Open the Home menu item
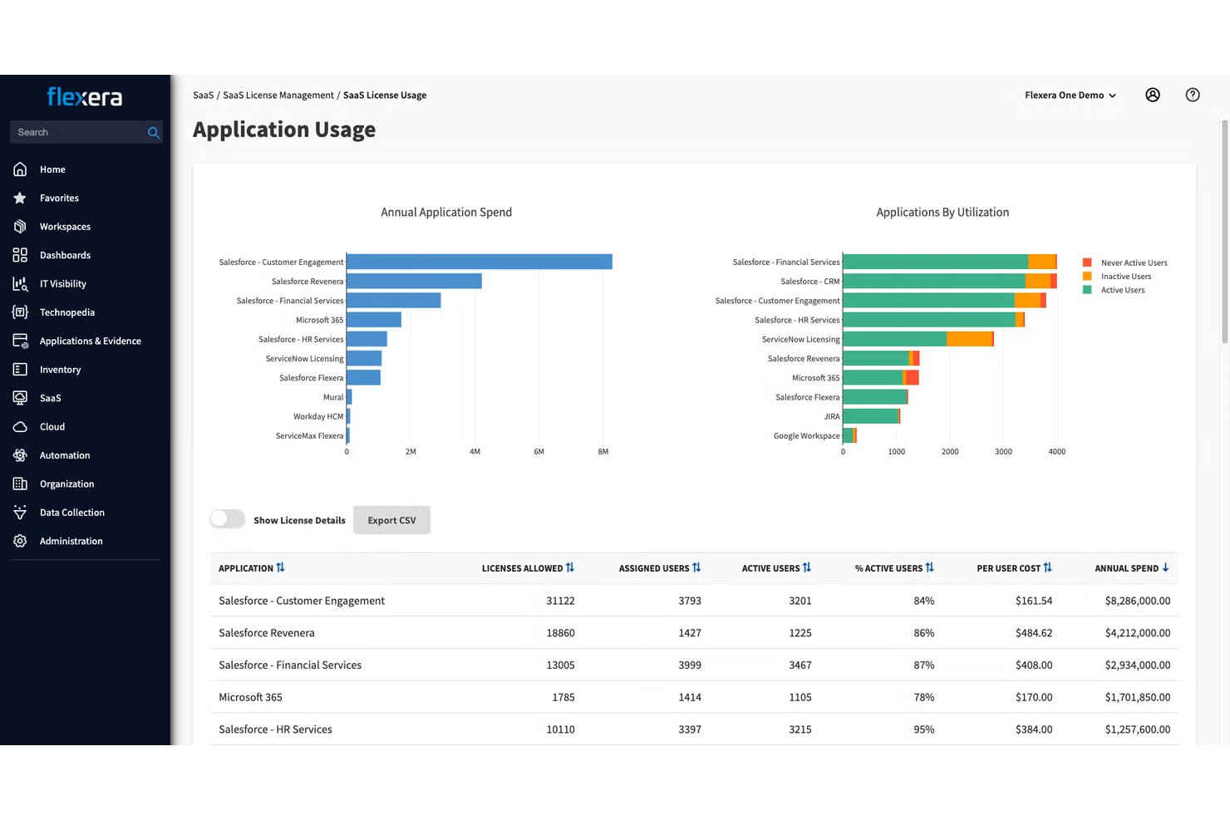This screenshot has height=820, width=1230. (x=52, y=169)
